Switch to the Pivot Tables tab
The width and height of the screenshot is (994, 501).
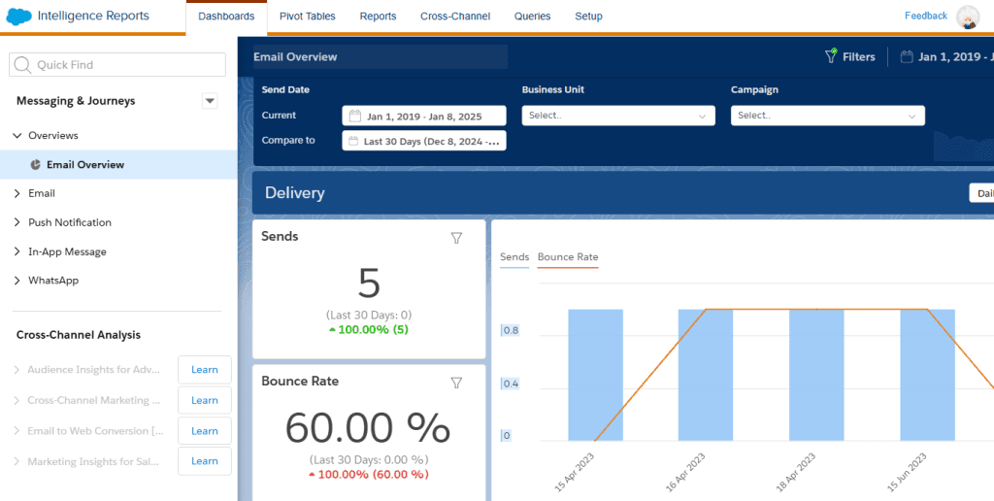point(306,17)
